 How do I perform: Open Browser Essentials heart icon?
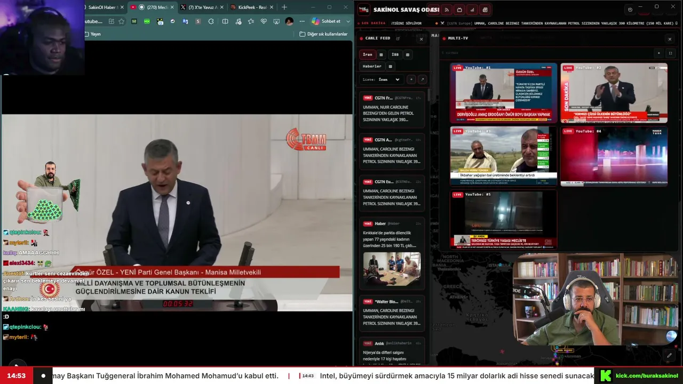point(264,21)
